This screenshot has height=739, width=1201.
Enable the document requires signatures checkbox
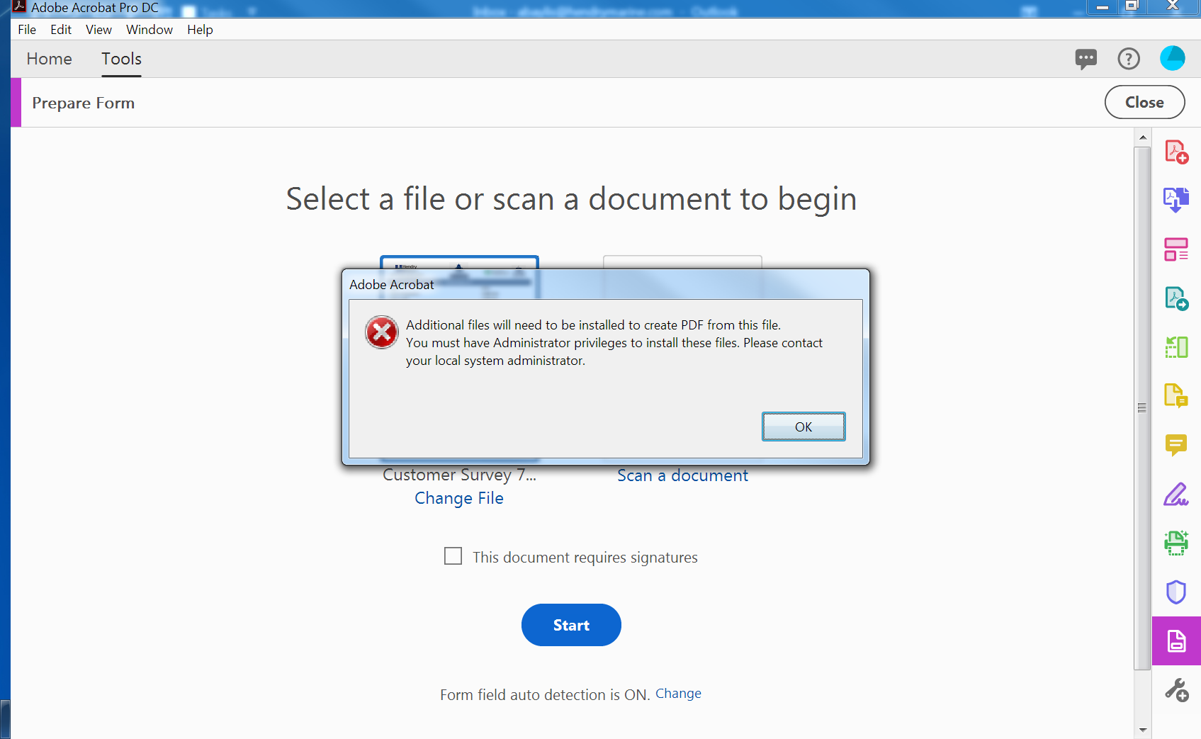[453, 556]
